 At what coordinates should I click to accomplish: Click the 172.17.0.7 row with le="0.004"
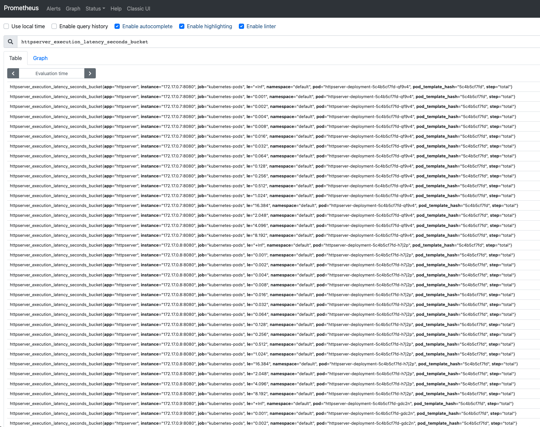274,117
